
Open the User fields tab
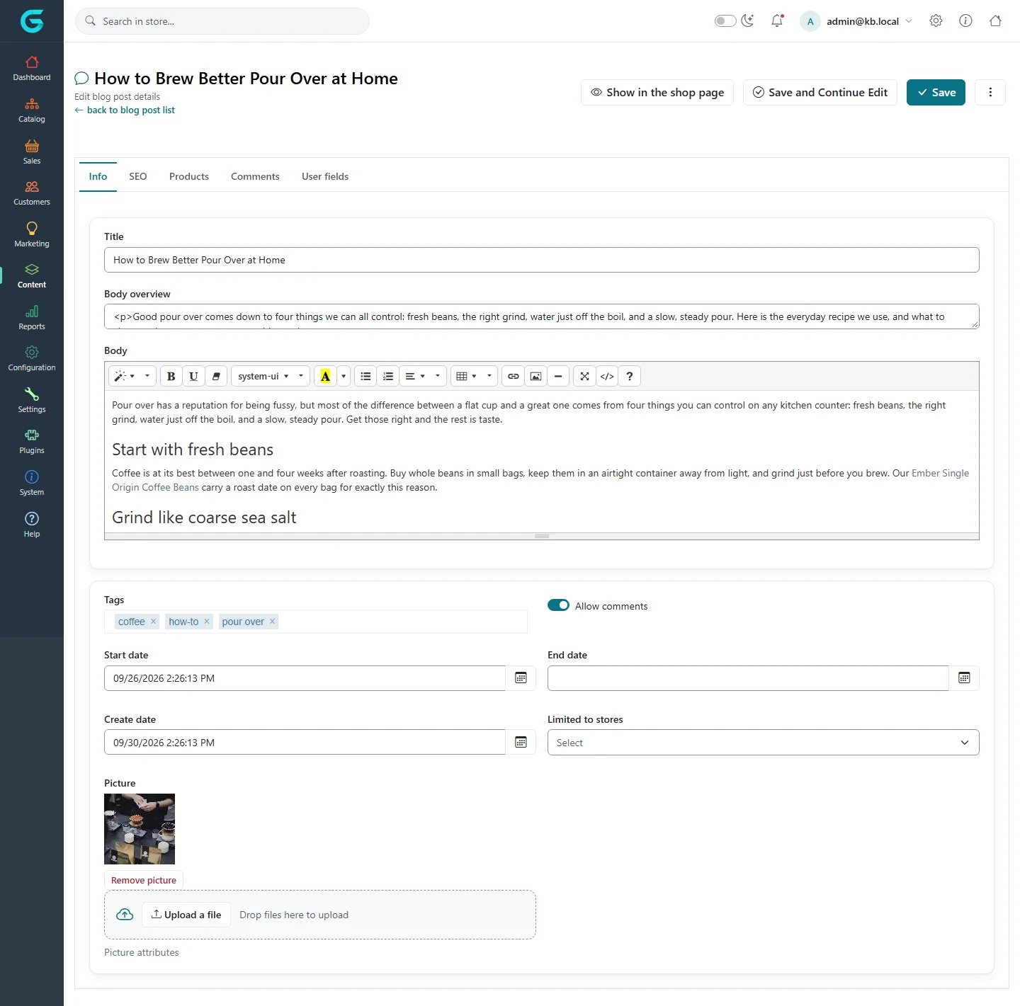point(325,177)
